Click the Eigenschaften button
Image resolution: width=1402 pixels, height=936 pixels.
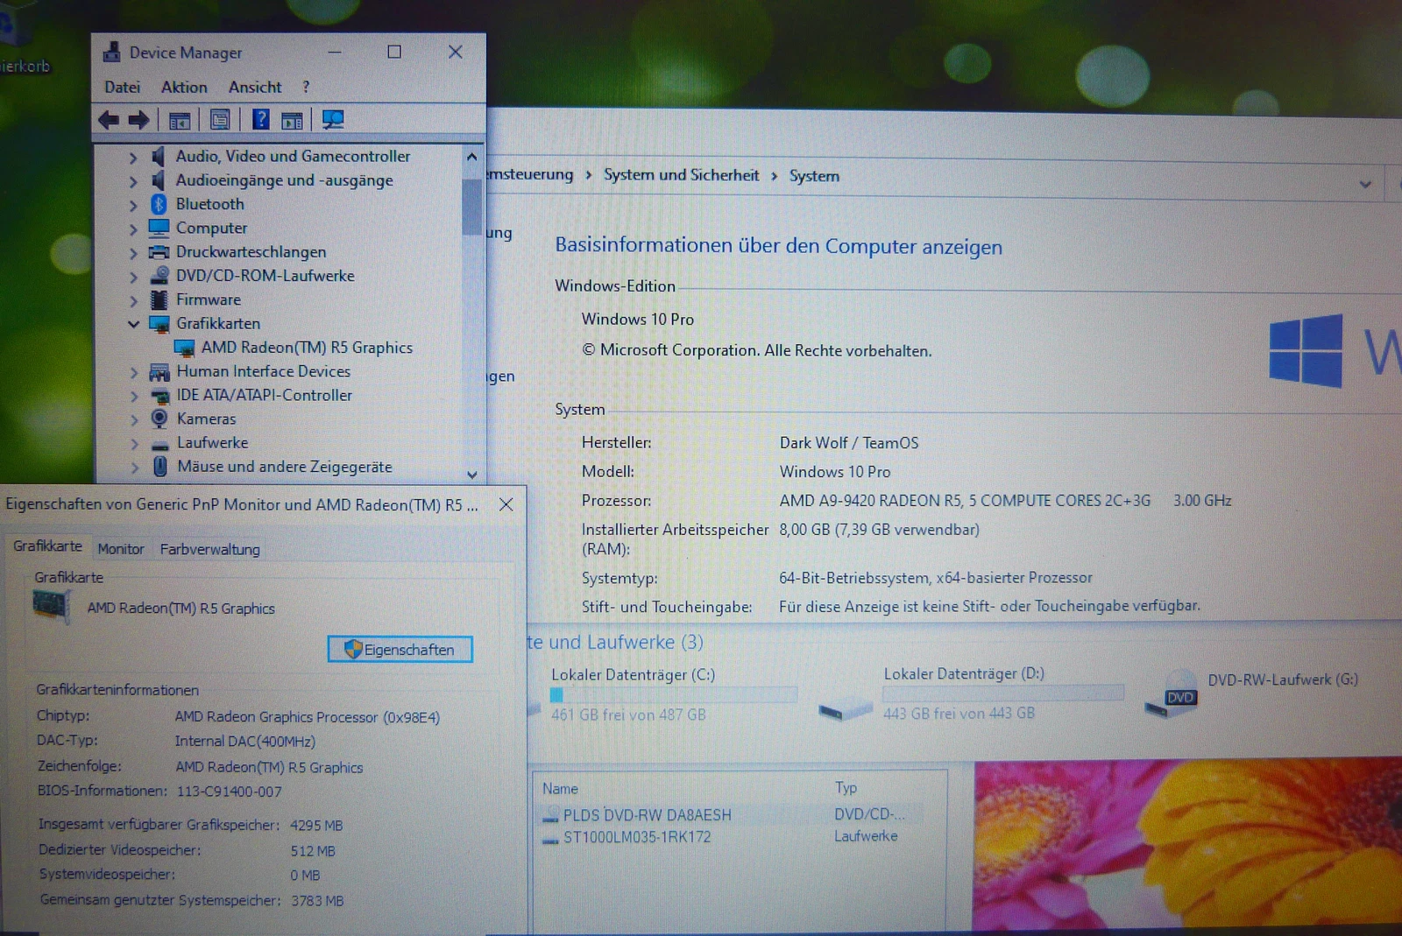click(x=400, y=650)
